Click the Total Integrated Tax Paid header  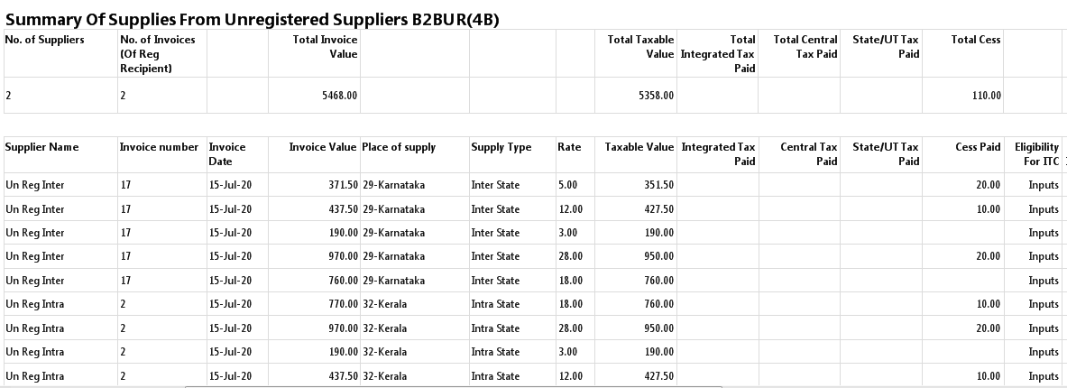click(717, 53)
